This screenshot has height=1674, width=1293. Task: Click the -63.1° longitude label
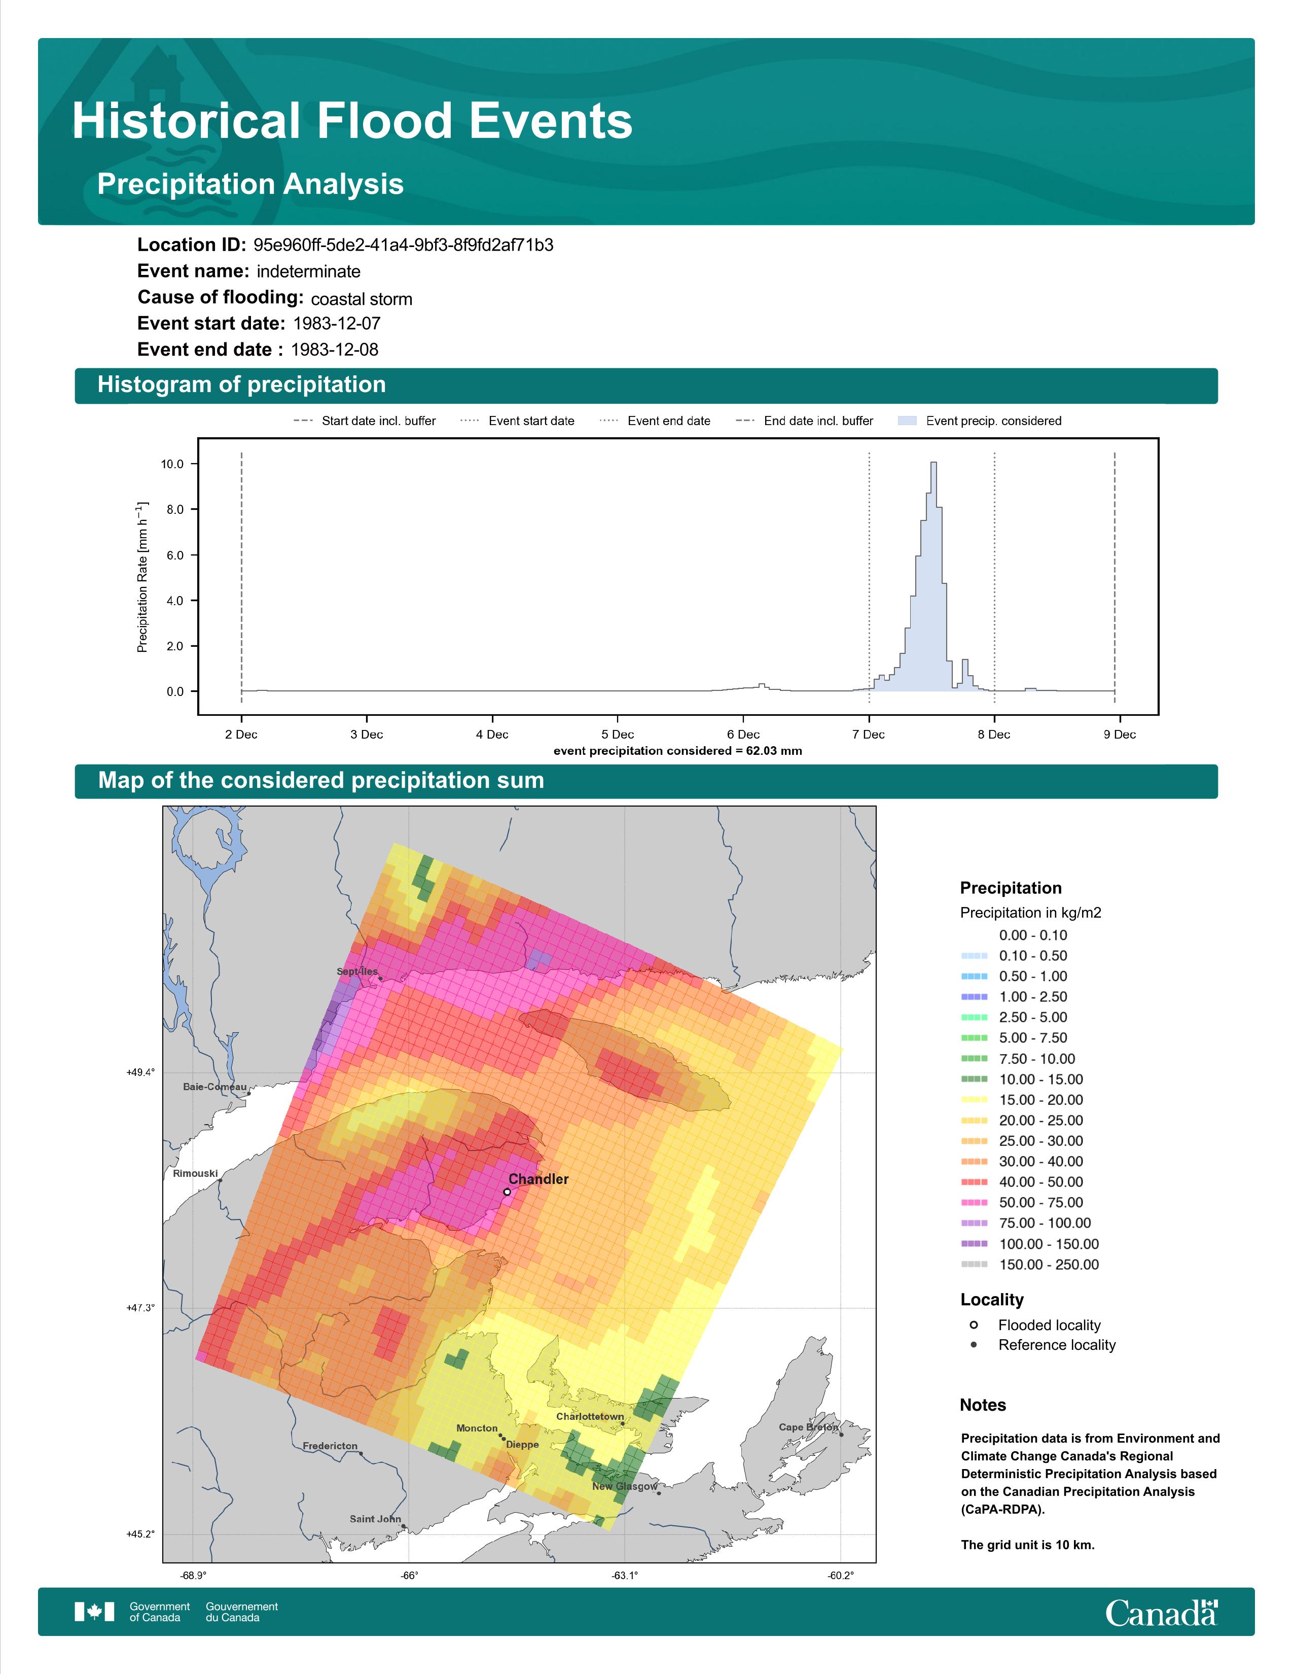coord(624,1576)
